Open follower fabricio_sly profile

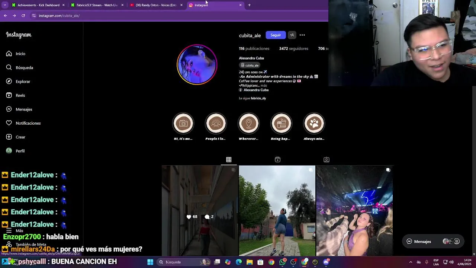(x=258, y=98)
